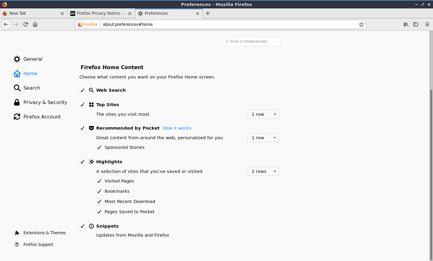Toggle the Sidebars icon
The image size is (433, 261).
(x=416, y=24)
